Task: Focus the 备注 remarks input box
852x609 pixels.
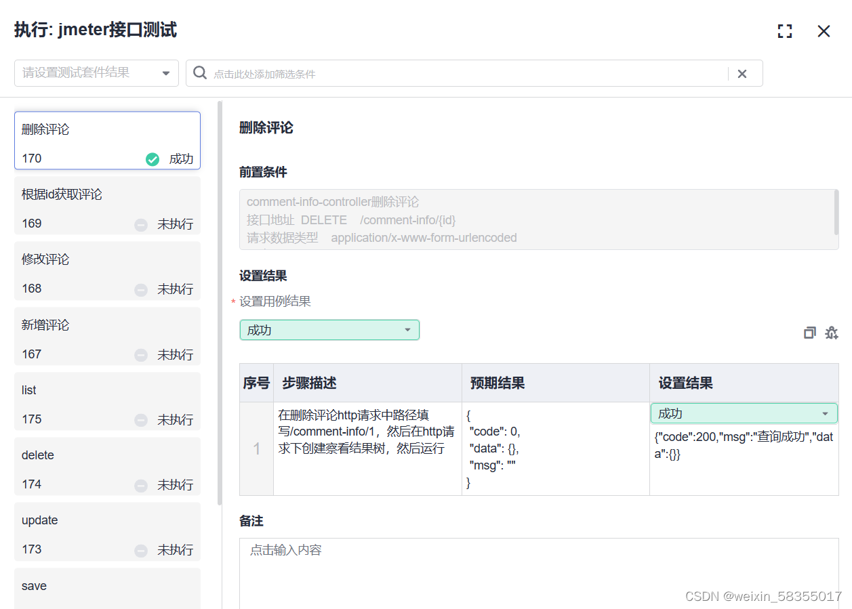Action: [x=539, y=573]
